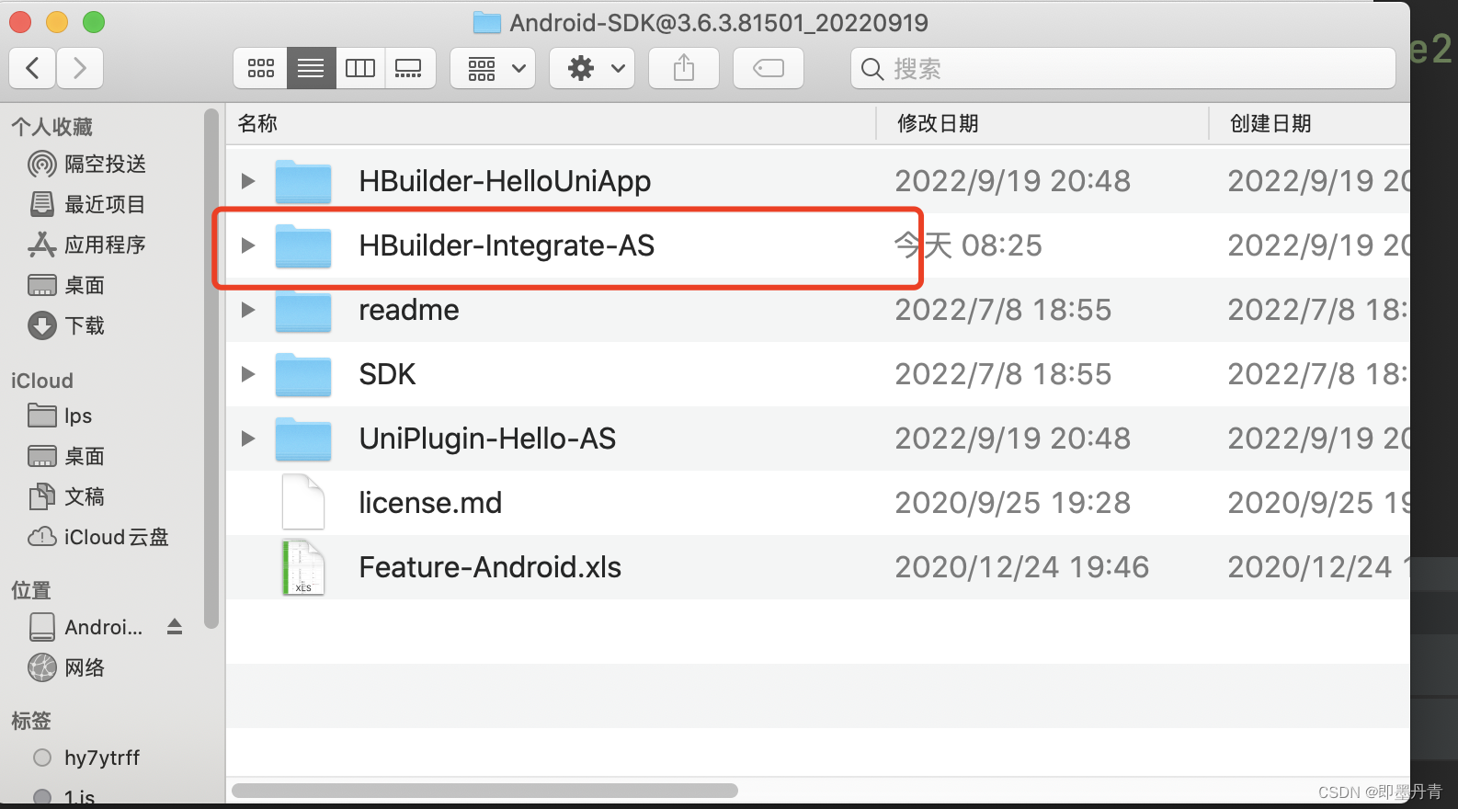Expand the HBuilder-HelloUniApp folder
This screenshot has width=1458, height=809.
(247, 181)
